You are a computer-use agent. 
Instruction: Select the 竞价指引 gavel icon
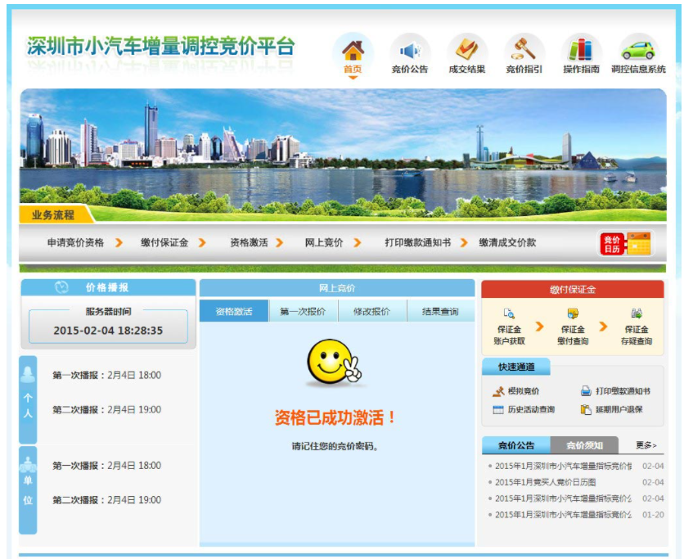pyautogui.click(x=523, y=48)
